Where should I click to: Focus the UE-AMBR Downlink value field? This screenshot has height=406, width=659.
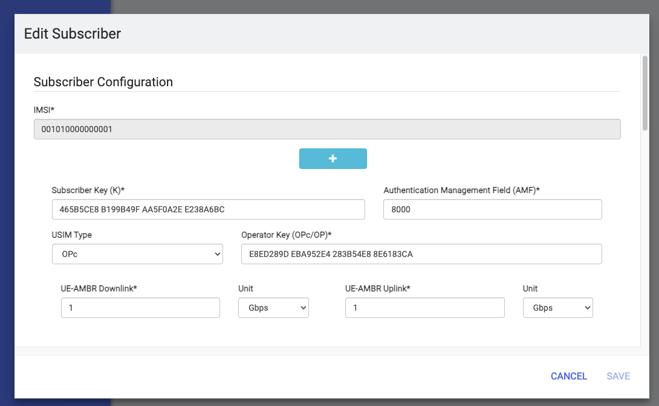pos(140,308)
